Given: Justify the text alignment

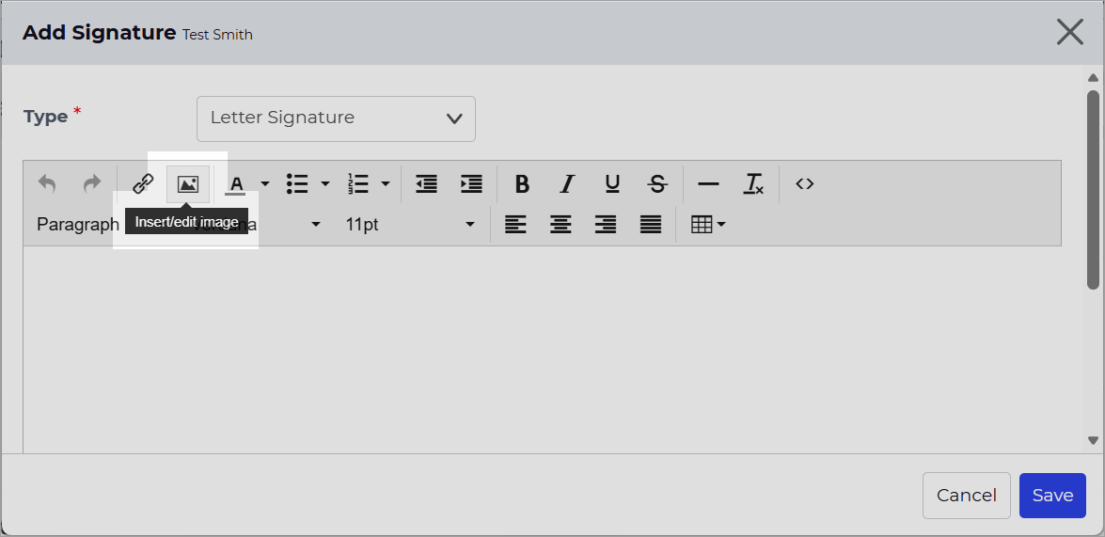Looking at the screenshot, I should (x=651, y=225).
